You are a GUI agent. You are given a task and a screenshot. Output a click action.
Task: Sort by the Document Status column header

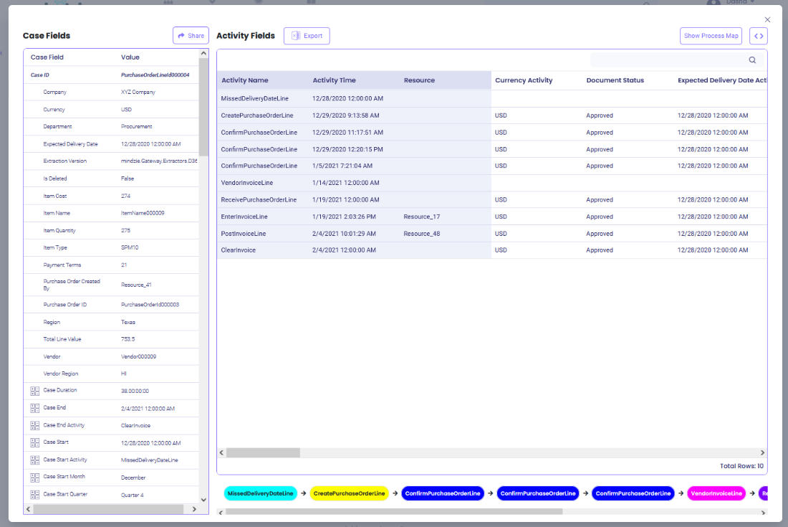615,80
